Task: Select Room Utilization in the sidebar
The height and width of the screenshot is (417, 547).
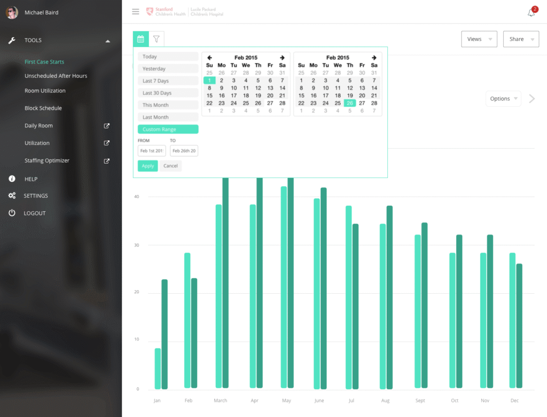Action: point(45,91)
